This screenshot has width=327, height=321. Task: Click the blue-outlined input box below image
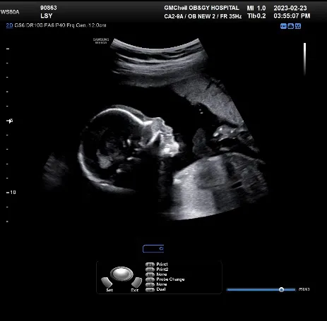(153, 248)
